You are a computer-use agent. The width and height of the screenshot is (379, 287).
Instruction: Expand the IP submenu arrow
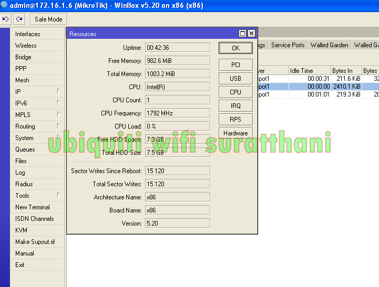click(x=58, y=91)
